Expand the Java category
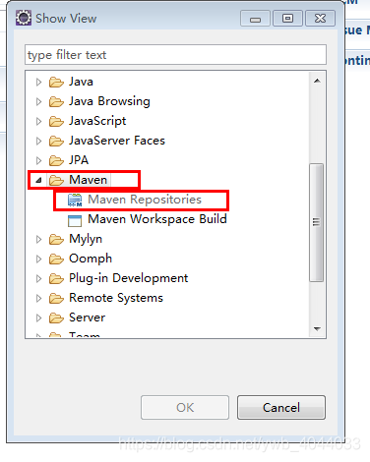The height and width of the screenshot is (462, 370). click(x=38, y=82)
